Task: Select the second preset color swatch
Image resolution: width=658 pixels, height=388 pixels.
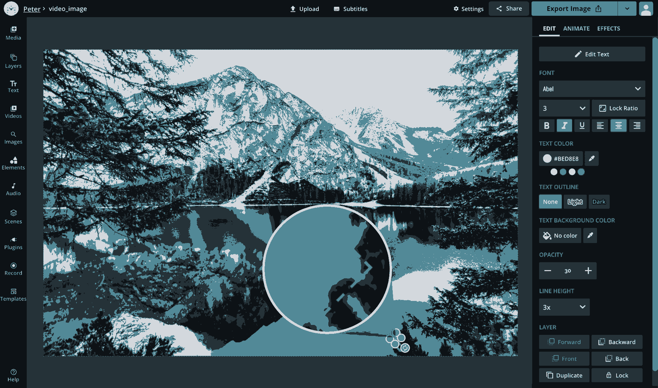Action: 563,172
